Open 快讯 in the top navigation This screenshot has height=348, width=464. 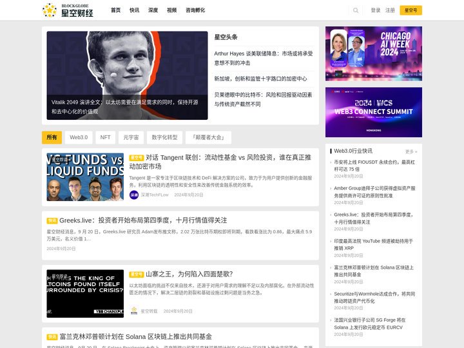click(134, 10)
